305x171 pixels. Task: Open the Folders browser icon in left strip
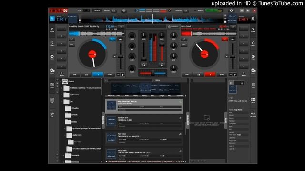[52, 85]
